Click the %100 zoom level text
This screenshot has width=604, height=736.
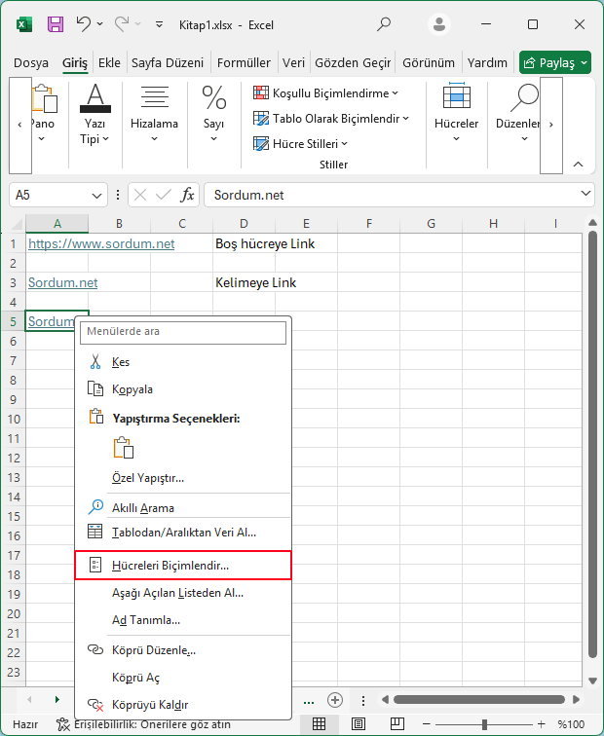pyautogui.click(x=571, y=724)
